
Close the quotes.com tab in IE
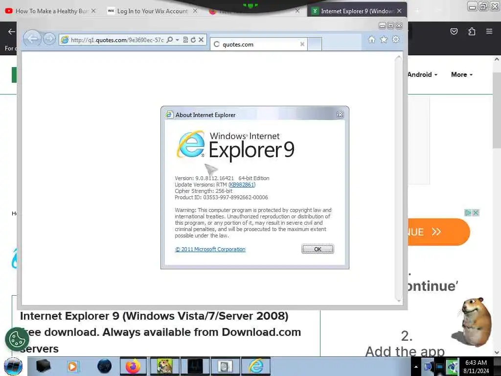coord(302,44)
